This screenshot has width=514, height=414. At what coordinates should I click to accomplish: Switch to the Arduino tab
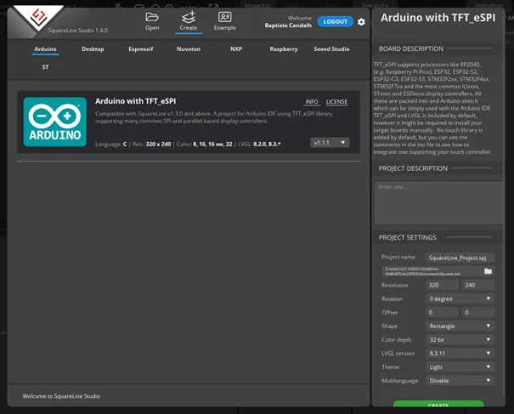[45, 48]
